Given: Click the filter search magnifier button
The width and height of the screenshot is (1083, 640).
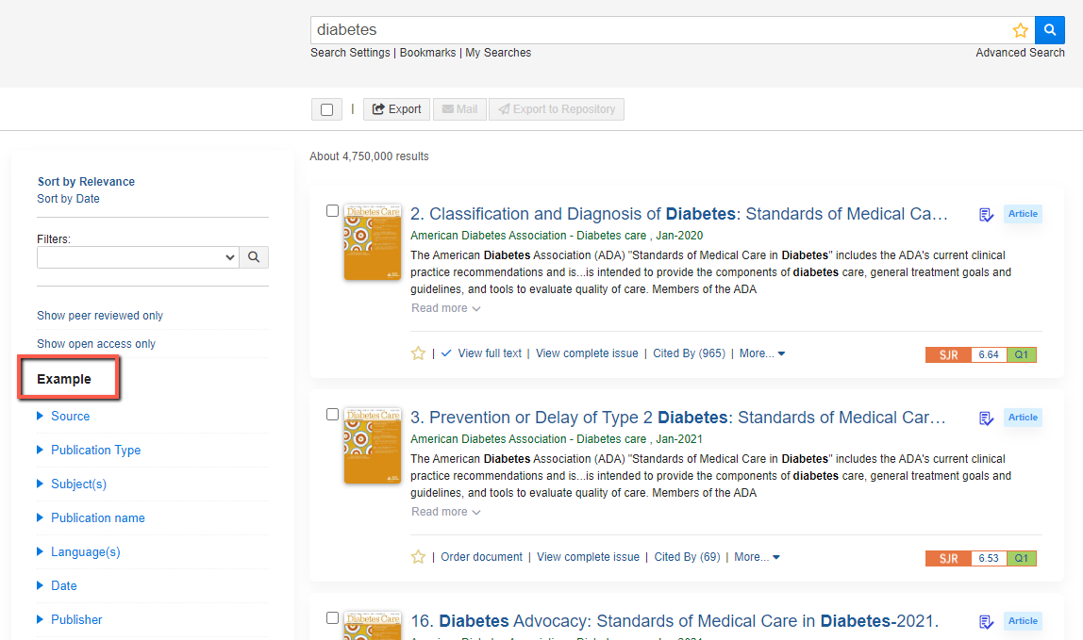Looking at the screenshot, I should click(x=254, y=256).
